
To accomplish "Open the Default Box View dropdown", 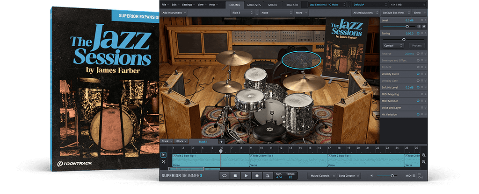I will (396, 13).
